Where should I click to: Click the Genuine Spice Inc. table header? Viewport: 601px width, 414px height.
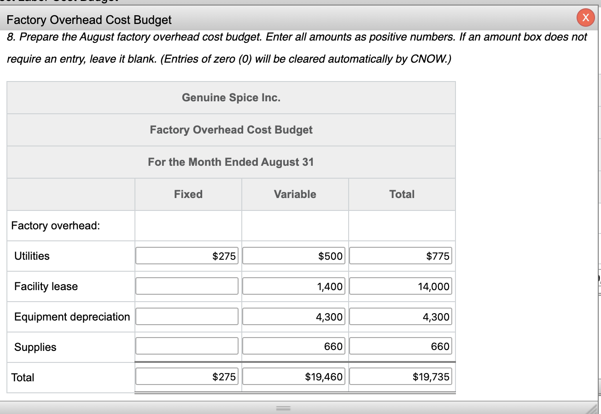click(x=231, y=97)
